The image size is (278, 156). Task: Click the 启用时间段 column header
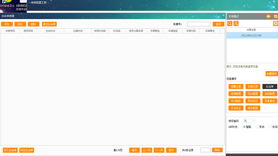[x=100, y=31]
